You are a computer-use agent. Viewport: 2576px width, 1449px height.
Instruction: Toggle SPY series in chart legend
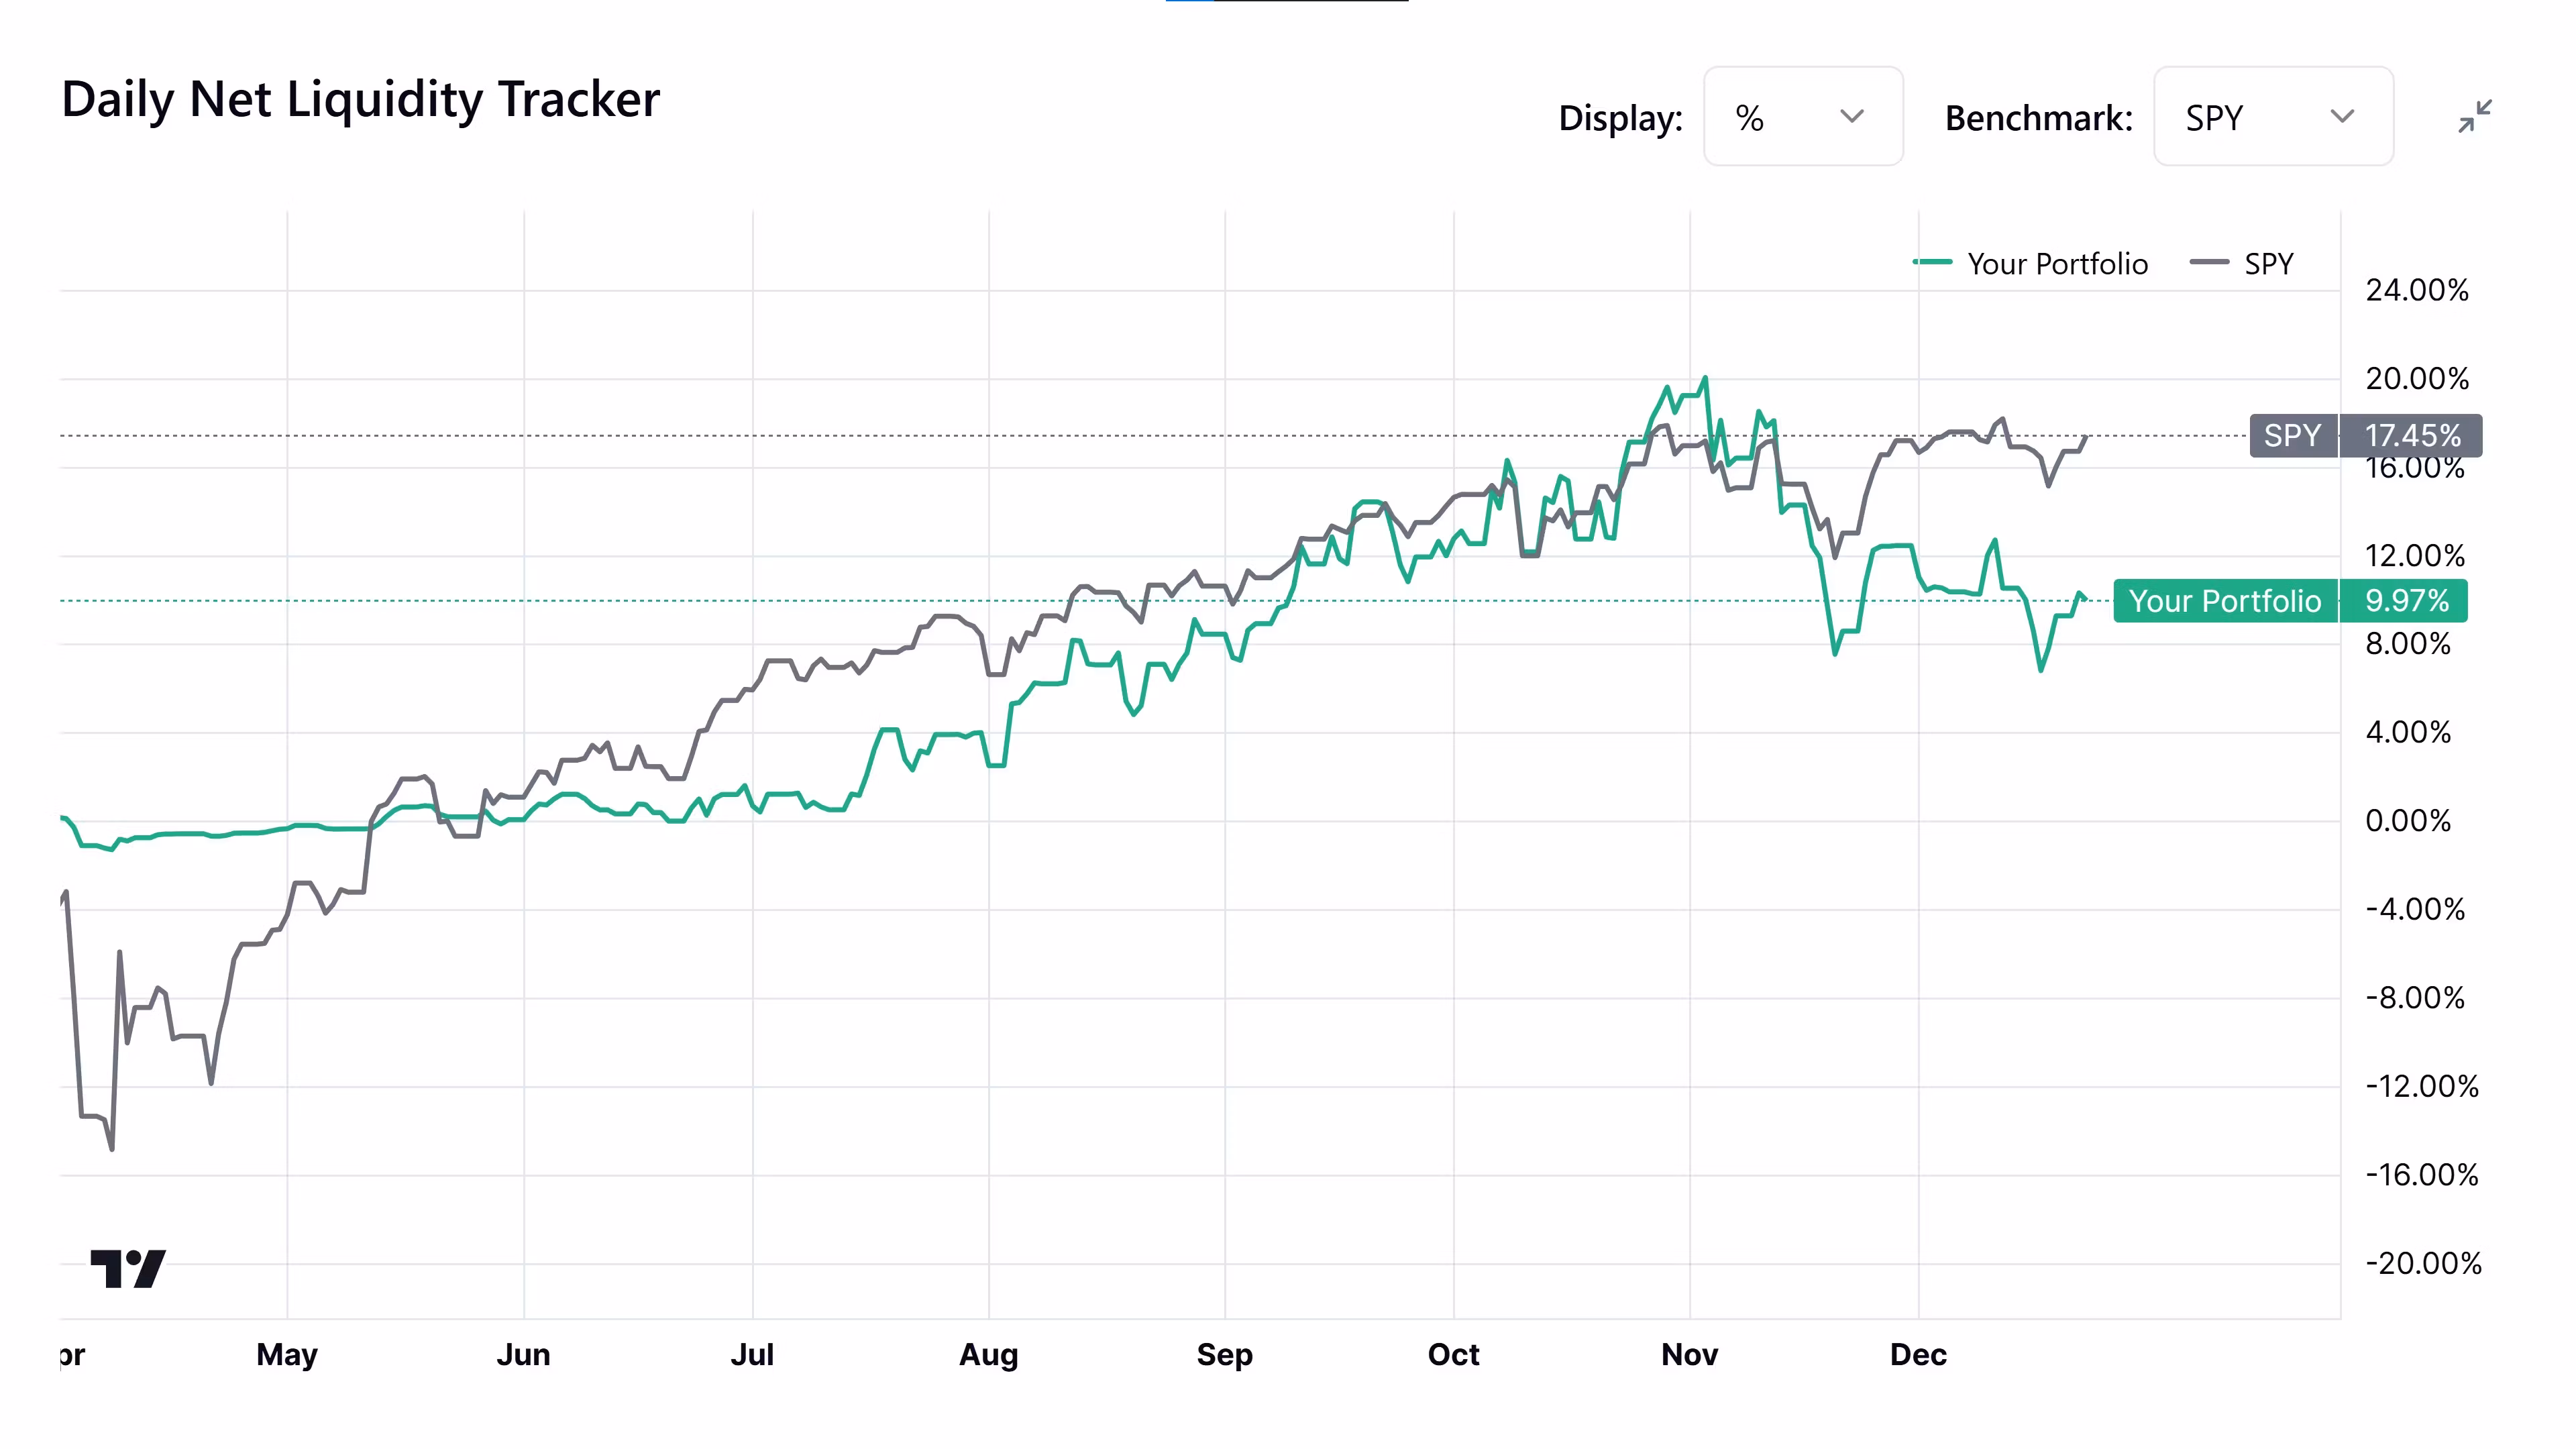(2242, 264)
